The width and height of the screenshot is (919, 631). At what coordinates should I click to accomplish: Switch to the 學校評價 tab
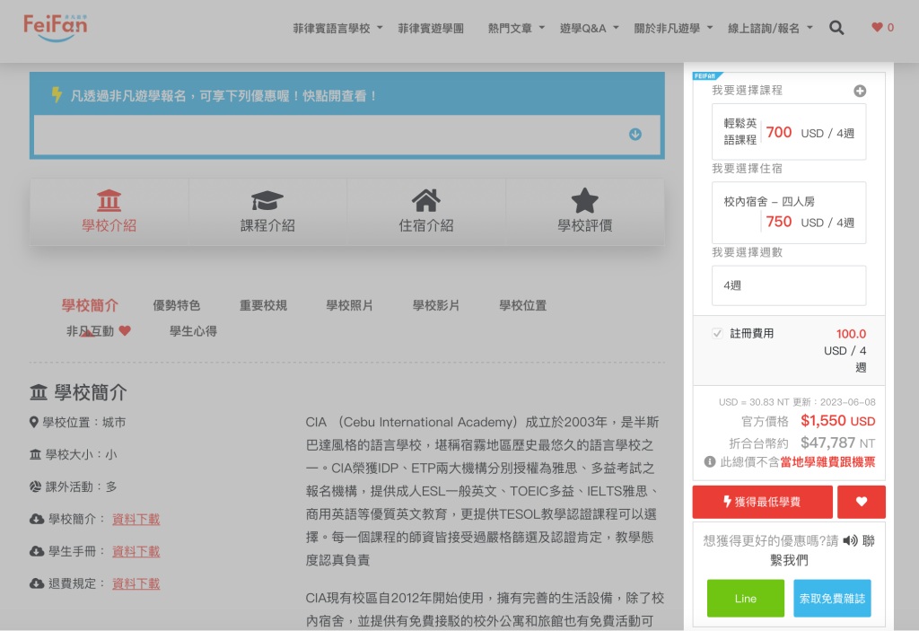[585, 212]
